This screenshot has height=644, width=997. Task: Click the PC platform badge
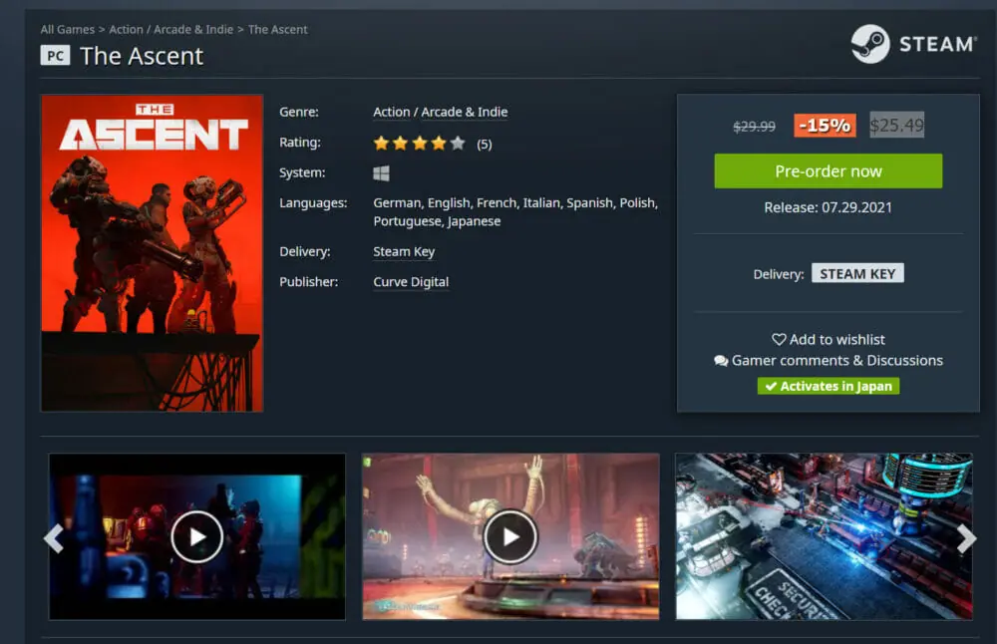pyautogui.click(x=55, y=56)
